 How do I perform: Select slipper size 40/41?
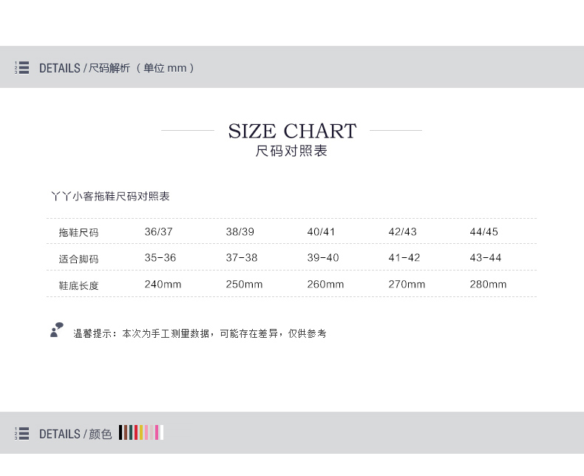321,231
